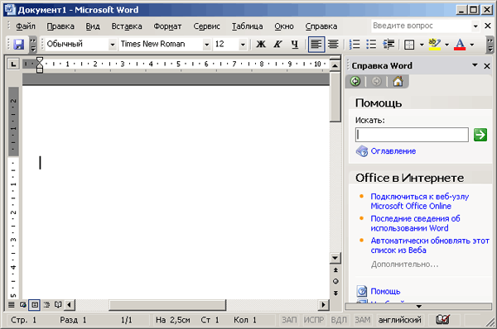This screenshot has width=497, height=329.
Task: Apply numbered list formatting
Action: 355,45
